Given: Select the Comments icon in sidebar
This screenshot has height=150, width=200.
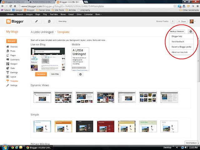Looking at the screenshot, I should [x=7, y=60].
